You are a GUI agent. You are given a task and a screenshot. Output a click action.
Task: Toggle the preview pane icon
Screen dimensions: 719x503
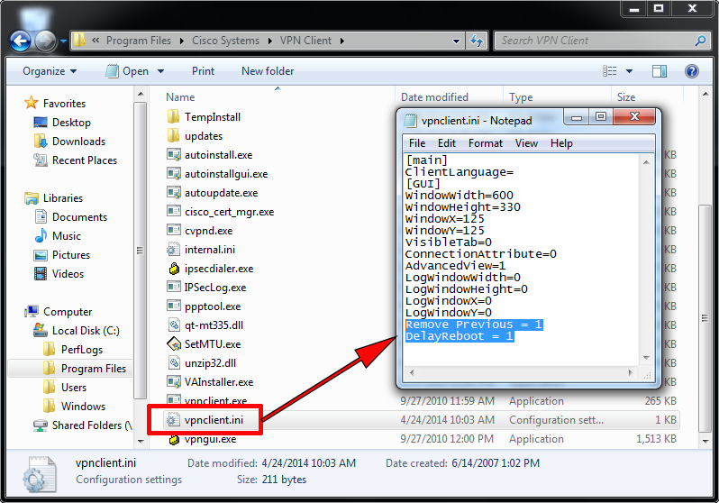coord(660,71)
